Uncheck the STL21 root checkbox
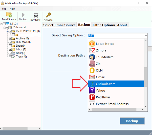Image resolution: width=152 pixels, height=135 pixels. tap(4, 24)
